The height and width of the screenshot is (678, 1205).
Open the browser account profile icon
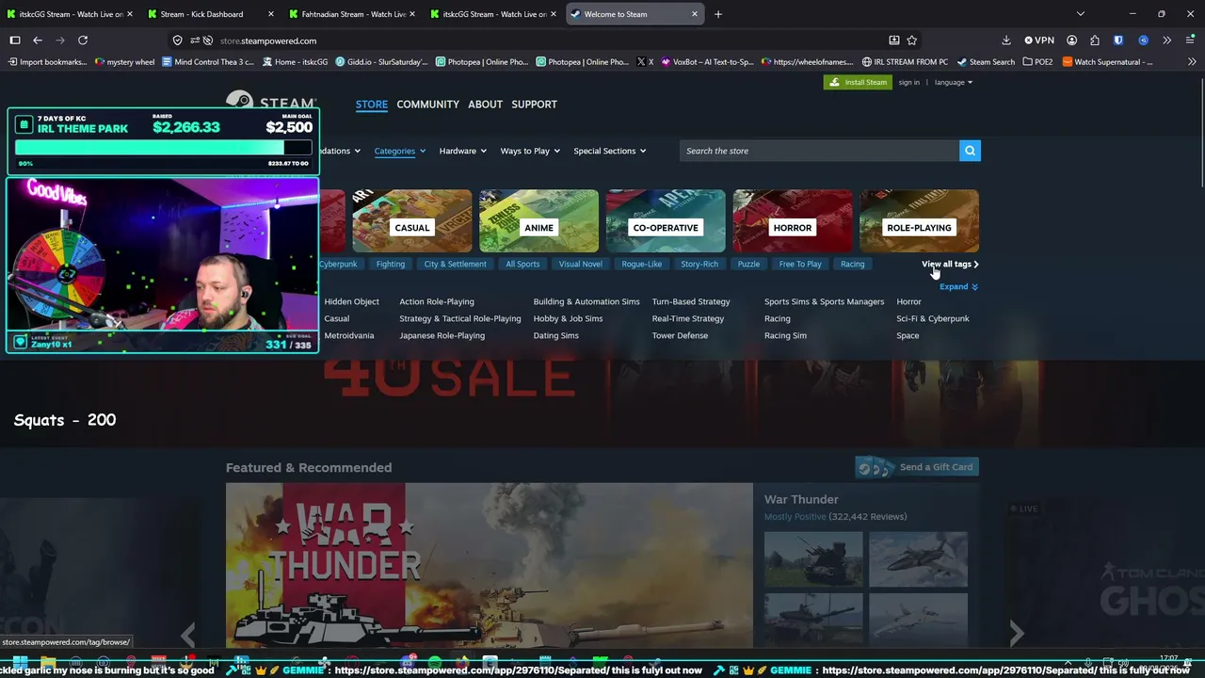pyautogui.click(x=1071, y=40)
